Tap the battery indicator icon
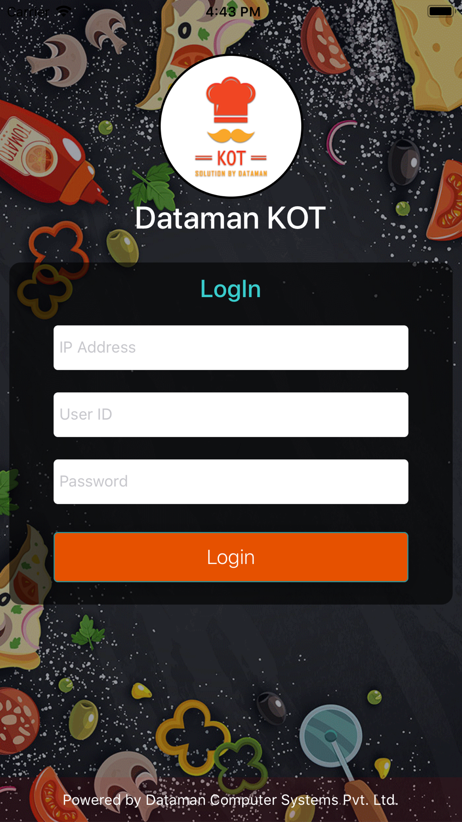Image resolution: width=462 pixels, height=822 pixels. click(441, 11)
